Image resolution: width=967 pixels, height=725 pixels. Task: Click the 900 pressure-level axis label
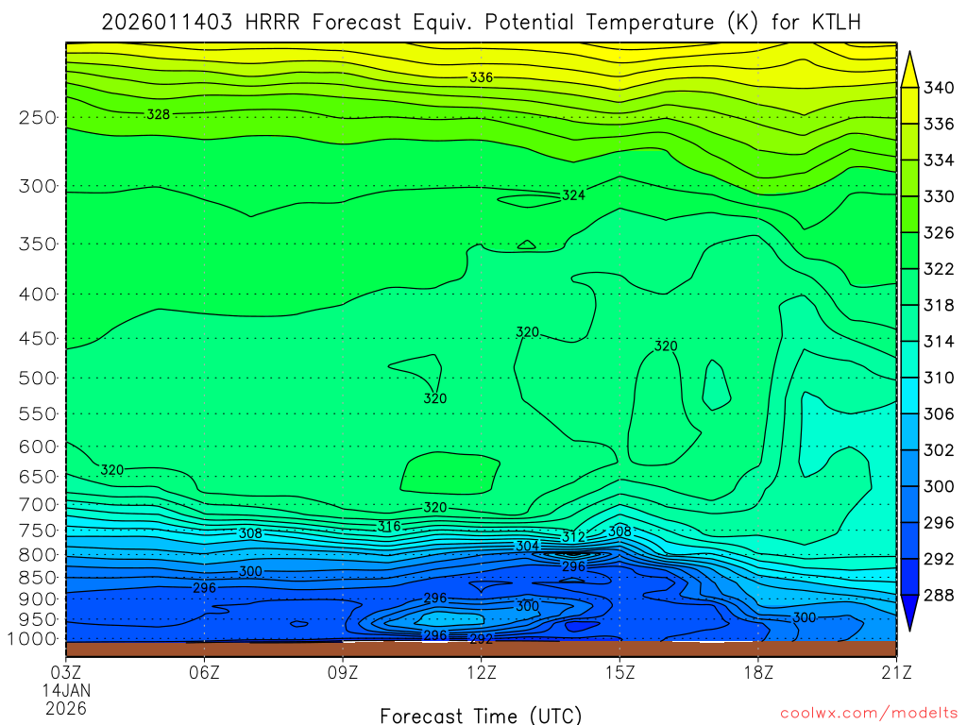pyautogui.click(x=37, y=599)
